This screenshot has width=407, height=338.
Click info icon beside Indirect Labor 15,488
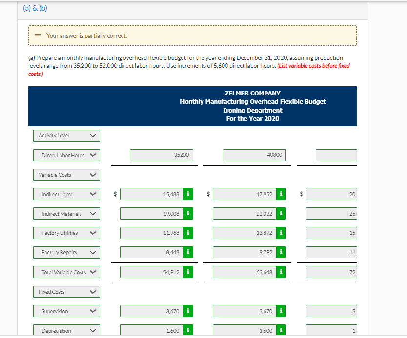tap(188, 194)
